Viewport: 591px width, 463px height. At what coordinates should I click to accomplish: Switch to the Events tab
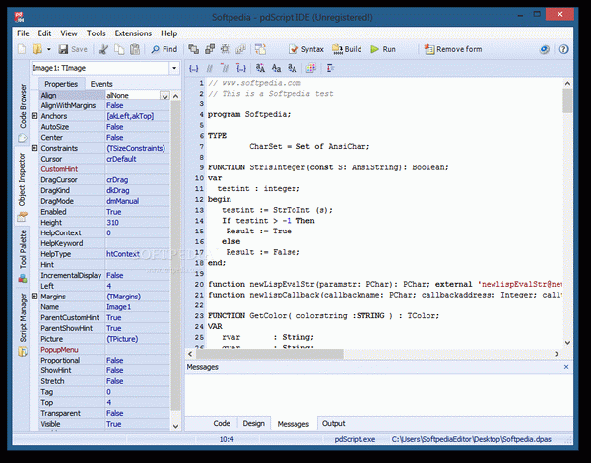[x=101, y=84]
